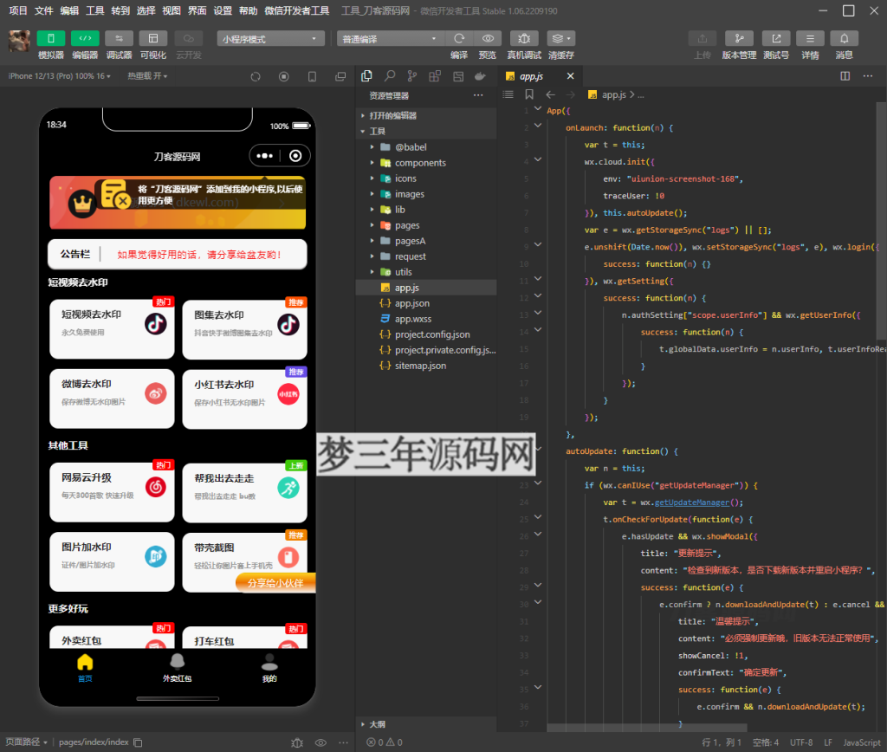Open the 小程序模式 mode dropdown
Screen dimensions: 887x752
pyautogui.click(x=270, y=39)
